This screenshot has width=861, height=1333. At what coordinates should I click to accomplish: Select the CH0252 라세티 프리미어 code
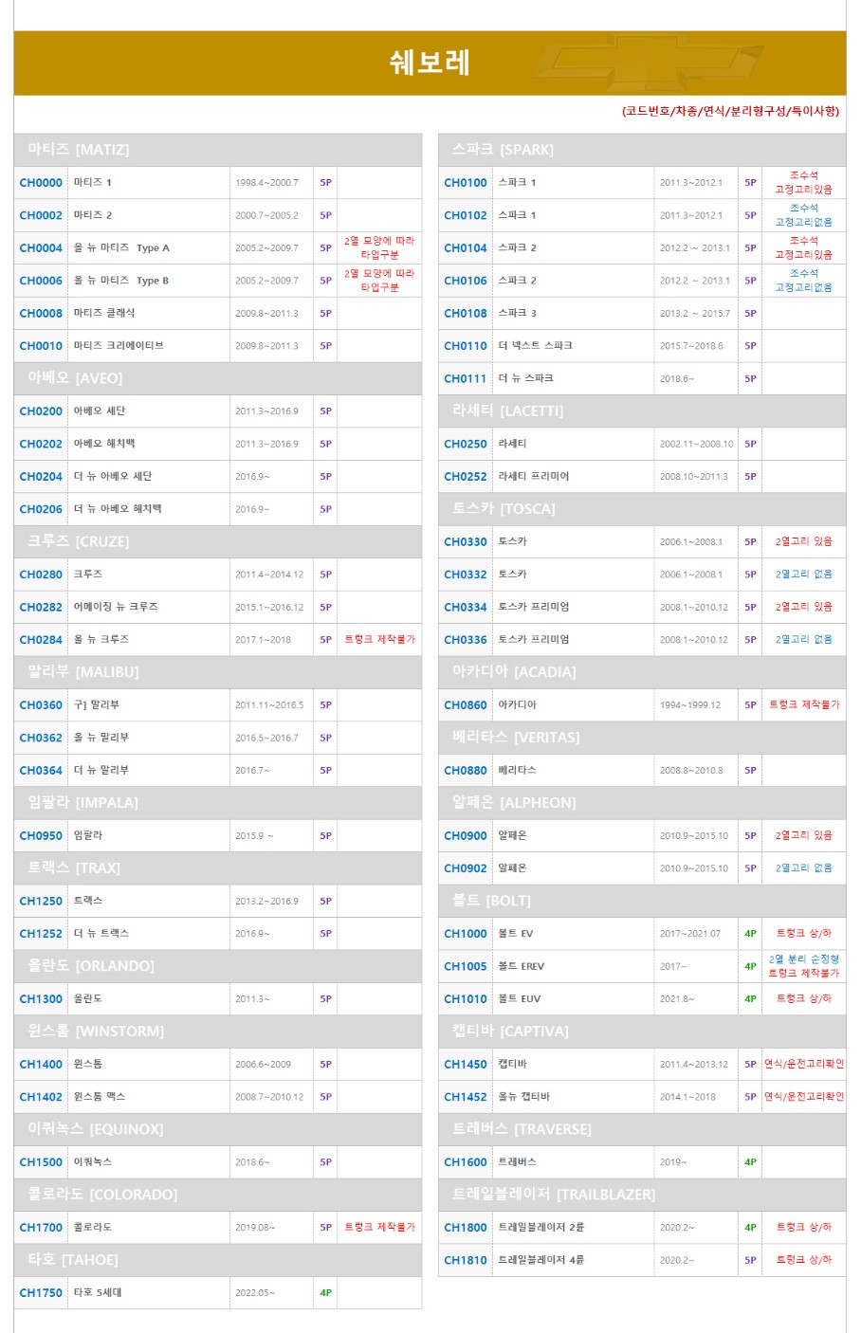(x=466, y=477)
